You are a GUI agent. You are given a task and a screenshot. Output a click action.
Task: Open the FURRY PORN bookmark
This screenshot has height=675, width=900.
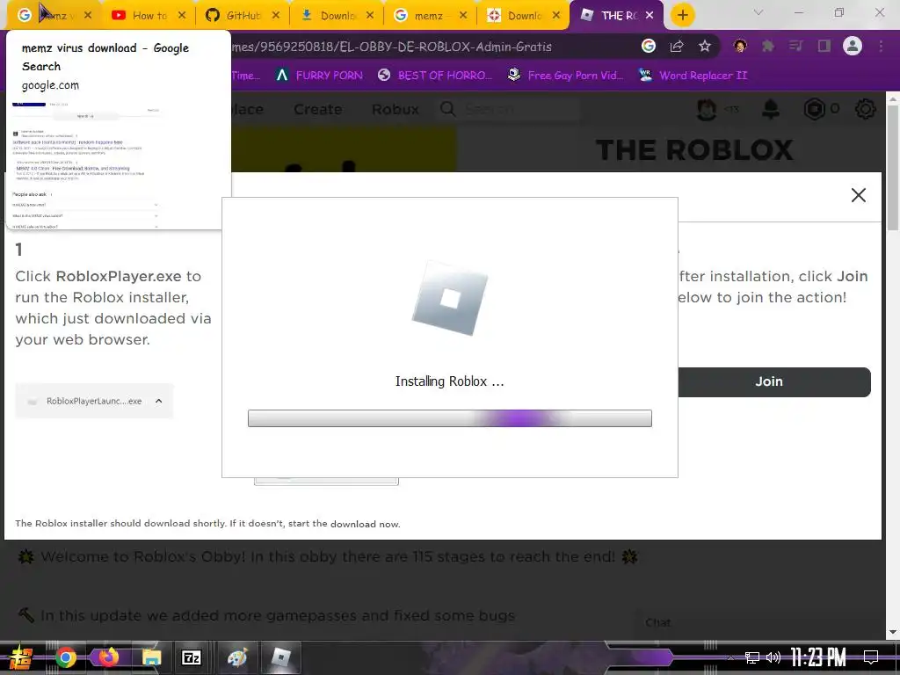coord(319,76)
